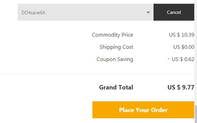The width and height of the screenshot is (197, 123).
Task: Click the minus sign before coupon saving
Action: pyautogui.click(x=168, y=58)
